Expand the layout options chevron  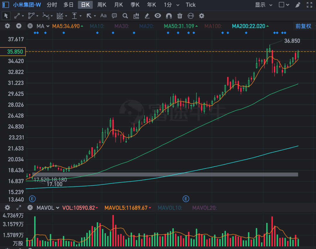pos(288,5)
